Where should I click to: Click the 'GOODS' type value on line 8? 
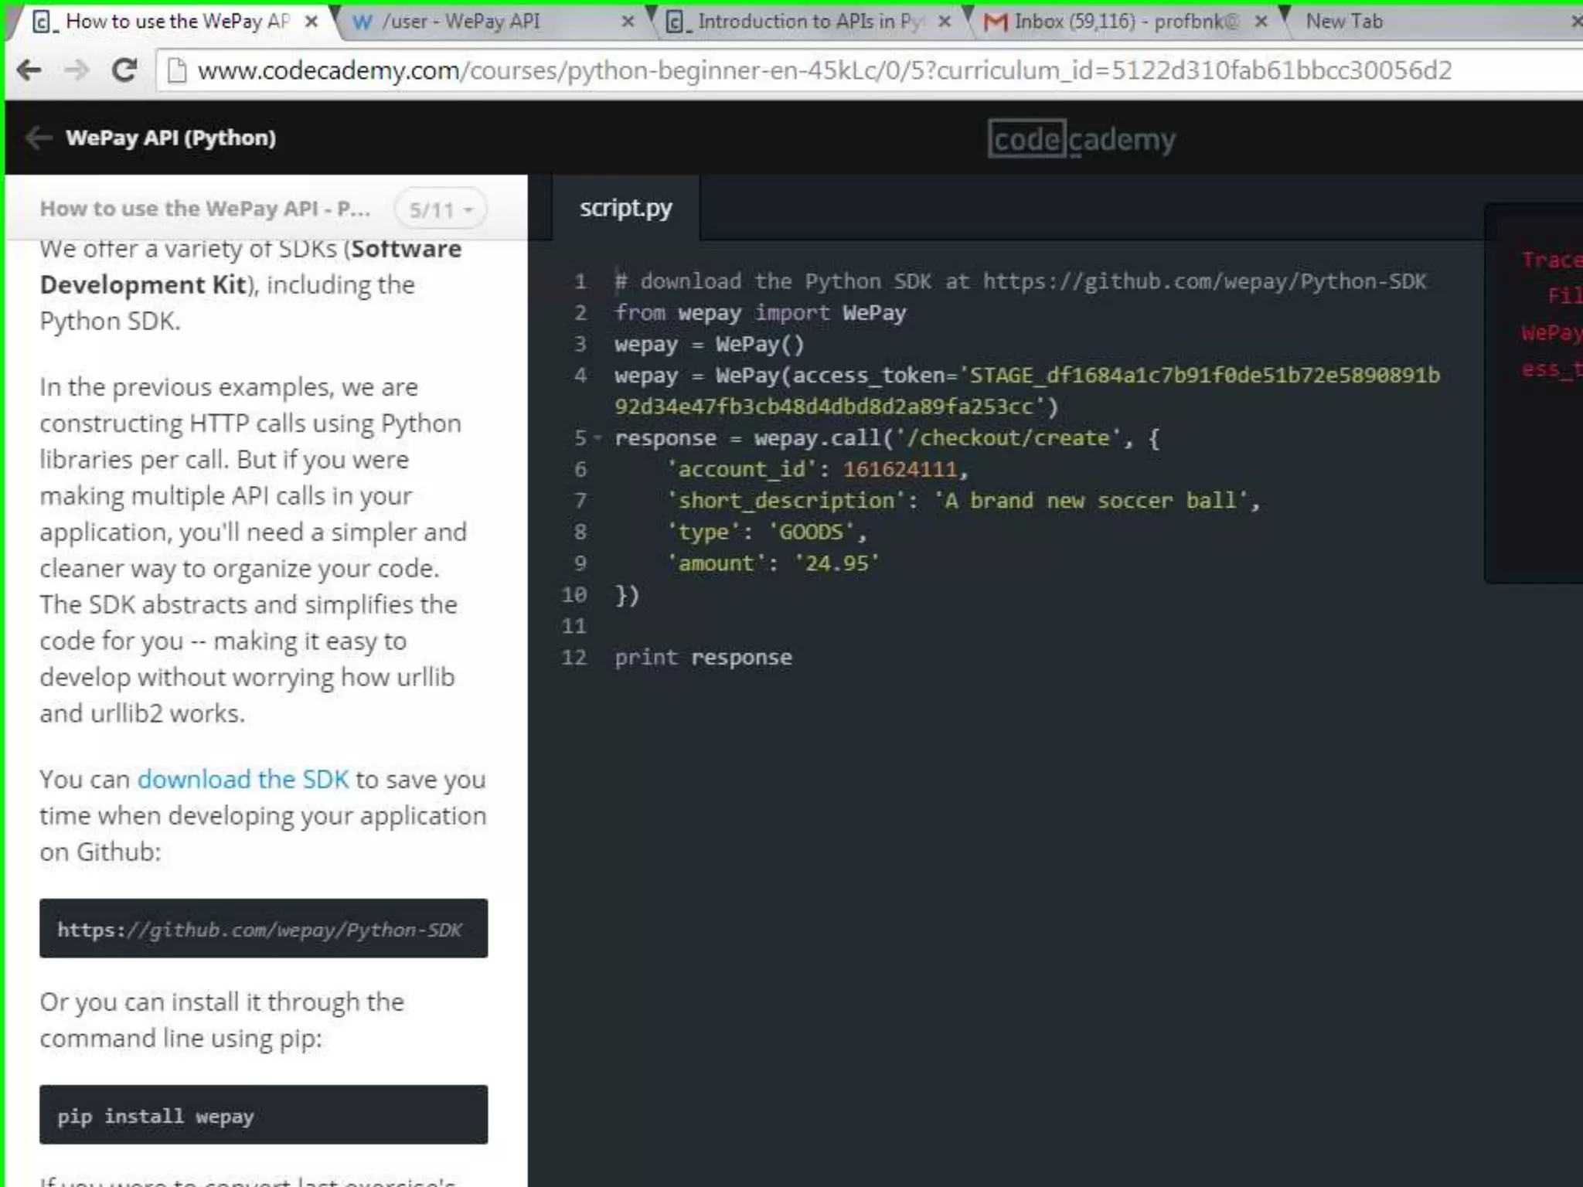[811, 532]
